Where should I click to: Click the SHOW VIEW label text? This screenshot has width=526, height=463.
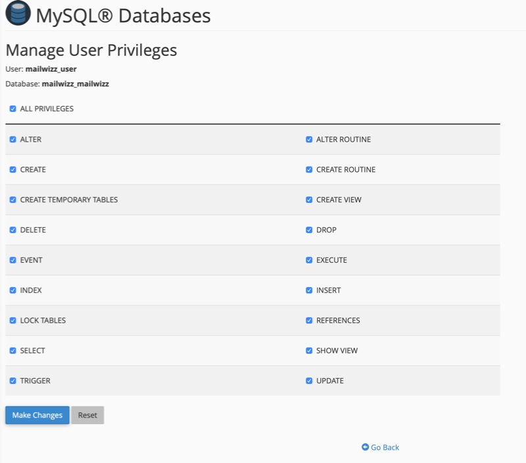(337, 351)
